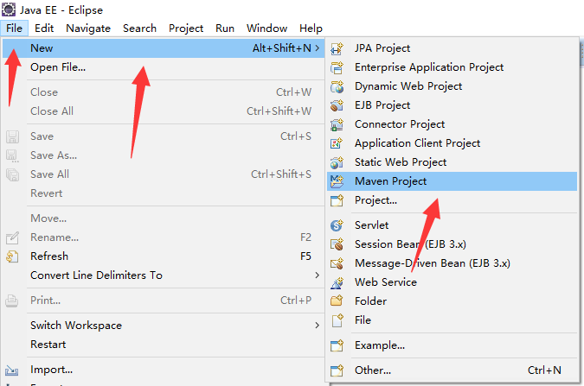This screenshot has width=584, height=386.
Task: Select Open File... from File menu
Action: 58,67
